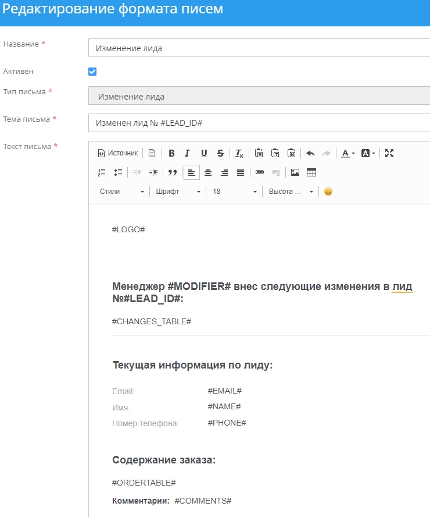Open the emoji smiley picker

pyautogui.click(x=328, y=192)
